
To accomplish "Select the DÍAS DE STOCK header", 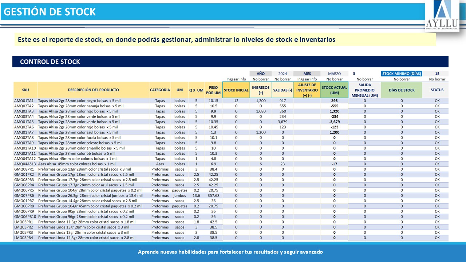I will point(402,90).
